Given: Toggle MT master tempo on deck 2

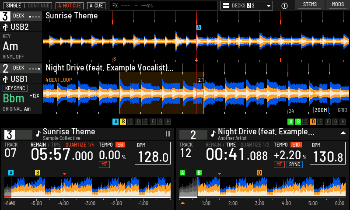Looking at the screenshot, I should pyautogui.click(x=279, y=164).
